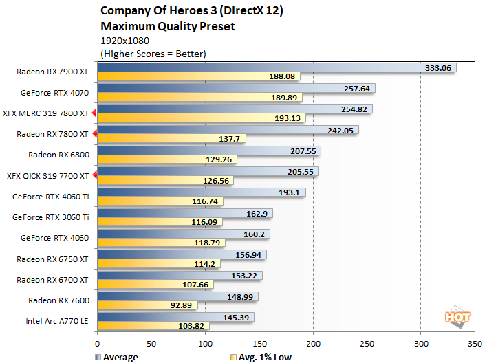Select the 'Radeon RX 6750 XT' label
This screenshot has height=363, width=487.
(52, 259)
